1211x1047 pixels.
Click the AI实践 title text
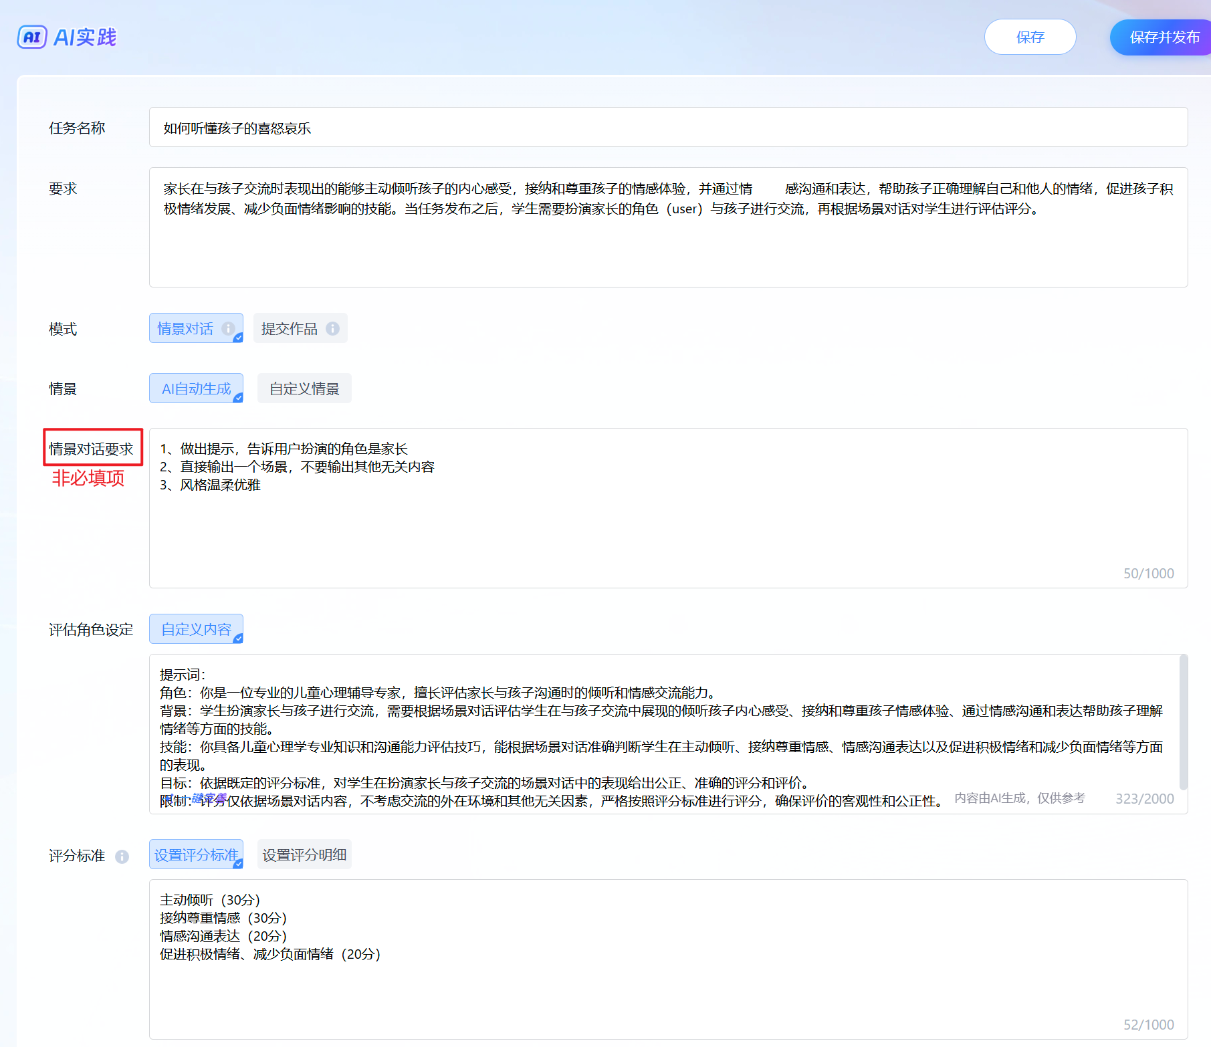click(85, 37)
